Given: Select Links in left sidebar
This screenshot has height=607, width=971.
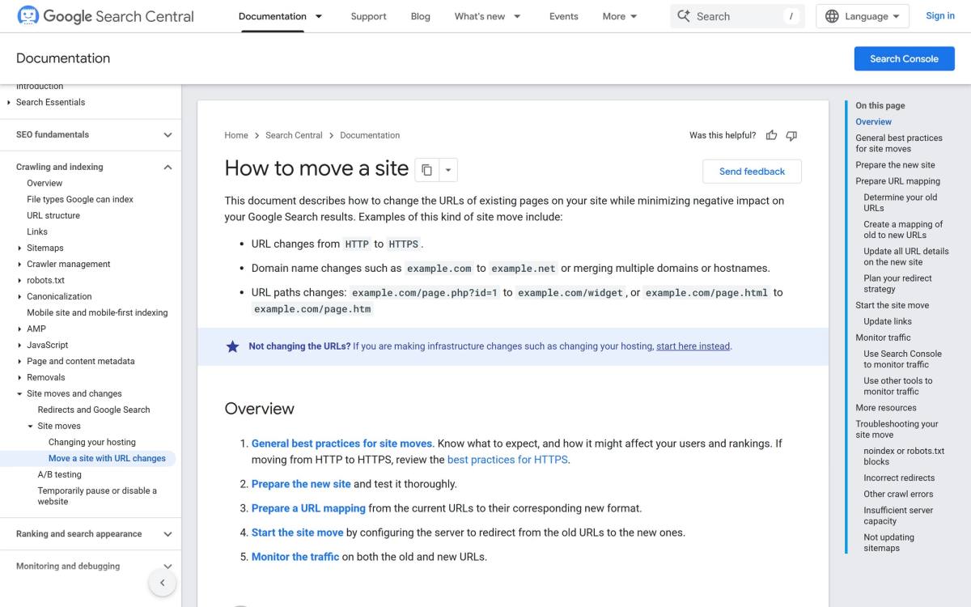Looking at the screenshot, I should pos(37,231).
